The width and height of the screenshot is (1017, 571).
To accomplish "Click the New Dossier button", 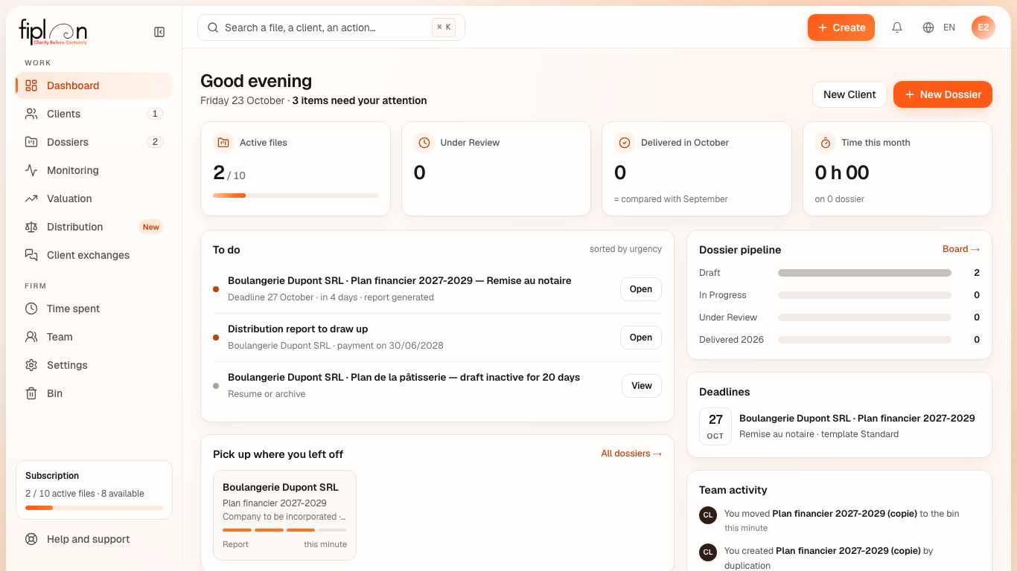I will pos(943,94).
